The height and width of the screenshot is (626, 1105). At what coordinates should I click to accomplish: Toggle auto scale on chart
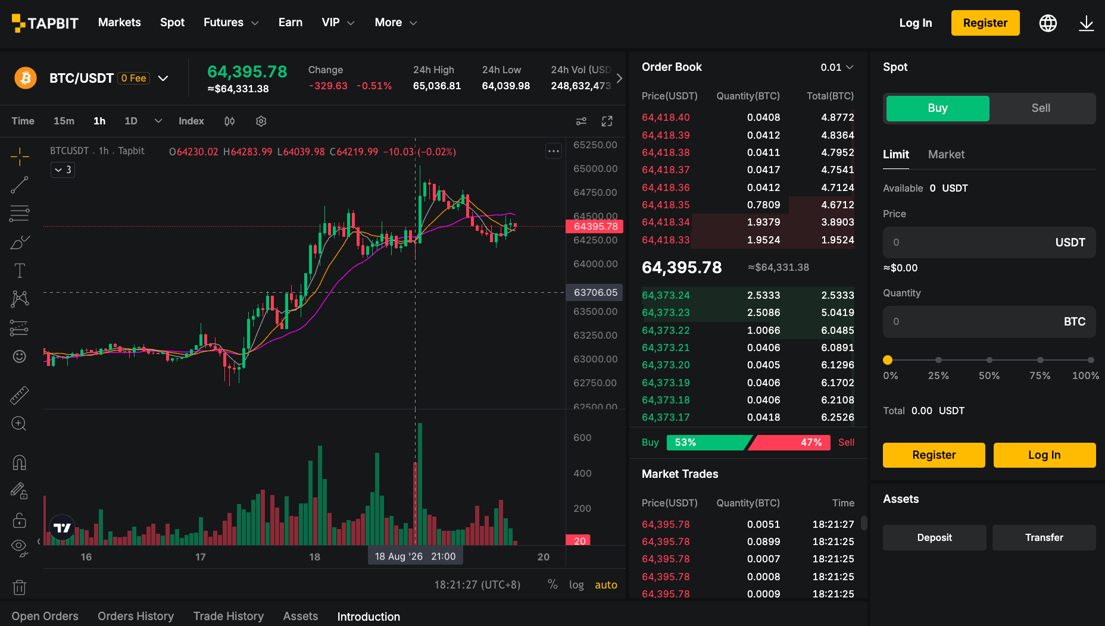point(606,585)
